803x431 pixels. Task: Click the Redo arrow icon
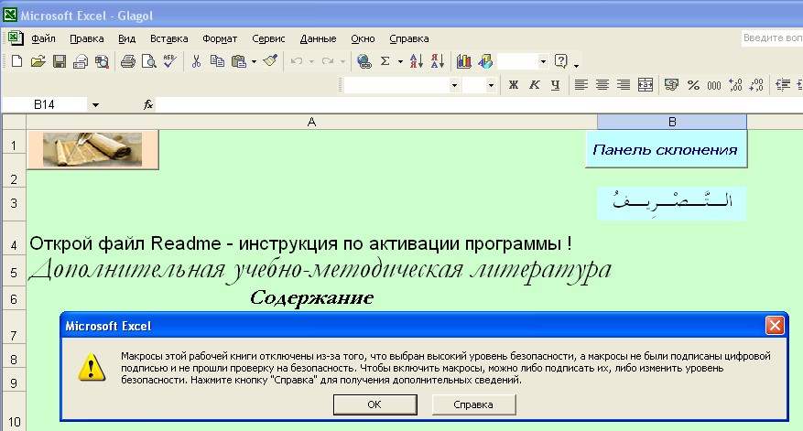tap(328, 61)
